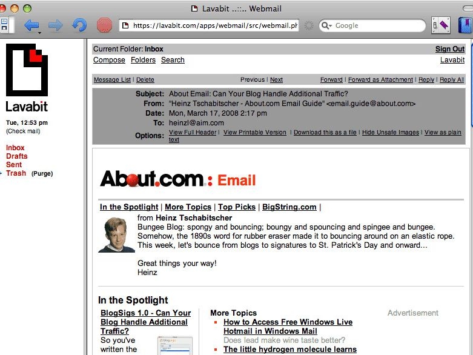This screenshot has width=473, height=355.
Task: Delete the current message
Action: pos(145,79)
